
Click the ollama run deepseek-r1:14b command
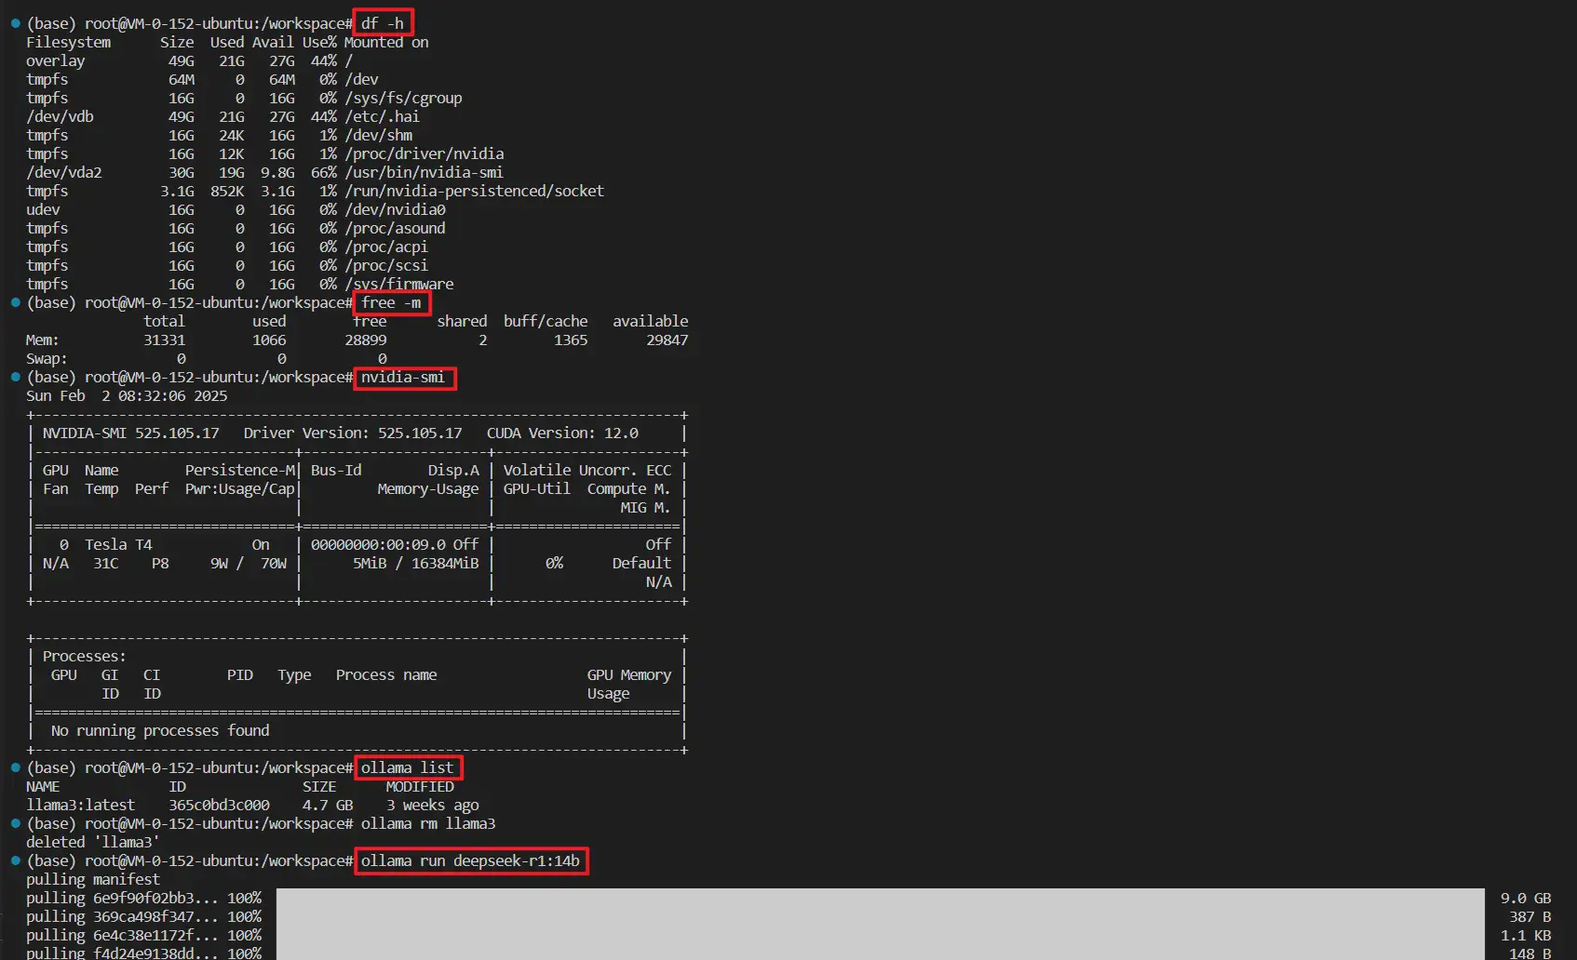(471, 860)
